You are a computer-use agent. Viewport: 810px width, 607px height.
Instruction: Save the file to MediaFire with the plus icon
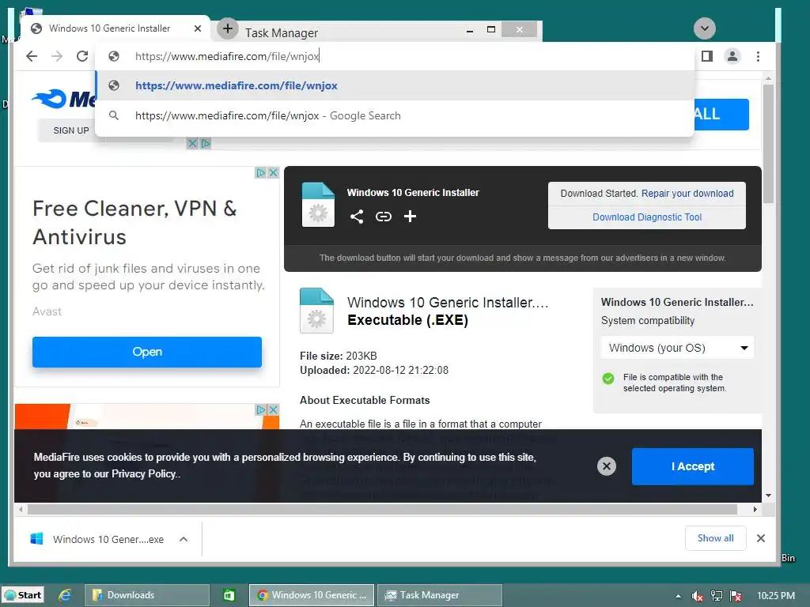[411, 217]
